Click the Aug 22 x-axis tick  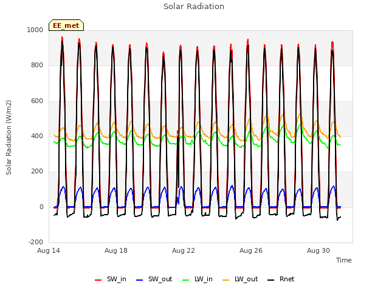[x=184, y=250]
